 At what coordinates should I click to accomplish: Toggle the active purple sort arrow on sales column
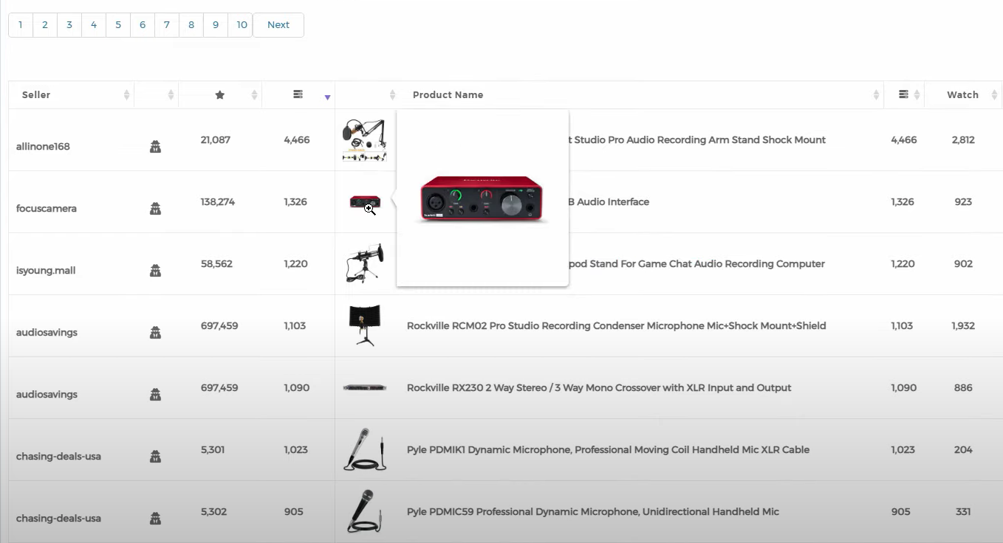[x=327, y=97]
